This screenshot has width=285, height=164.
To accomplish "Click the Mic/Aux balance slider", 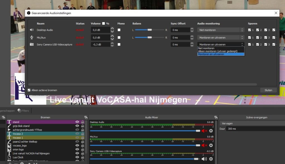I will point(150,37).
